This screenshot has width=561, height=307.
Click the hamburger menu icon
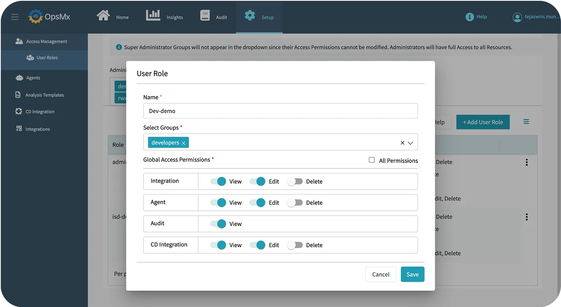tap(15, 17)
